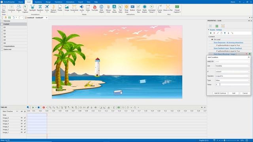Viewport: 253px width, 142px height.
Task: Insert a Check Box object
Action: click(x=139, y=8)
